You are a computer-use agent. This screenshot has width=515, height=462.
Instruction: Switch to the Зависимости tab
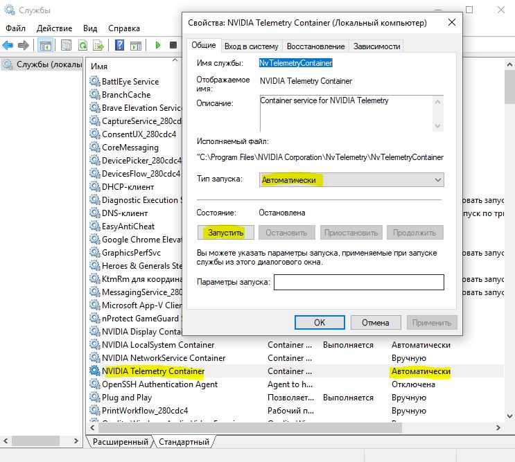pyautogui.click(x=377, y=46)
